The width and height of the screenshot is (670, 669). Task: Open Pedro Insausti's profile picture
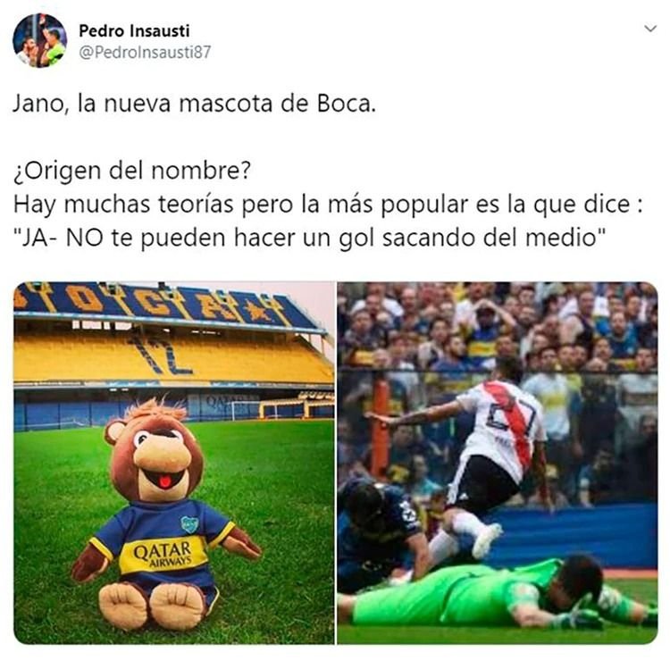39,40
